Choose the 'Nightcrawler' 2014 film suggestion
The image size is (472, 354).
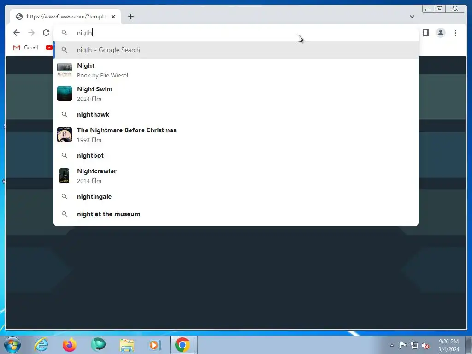coord(236,176)
